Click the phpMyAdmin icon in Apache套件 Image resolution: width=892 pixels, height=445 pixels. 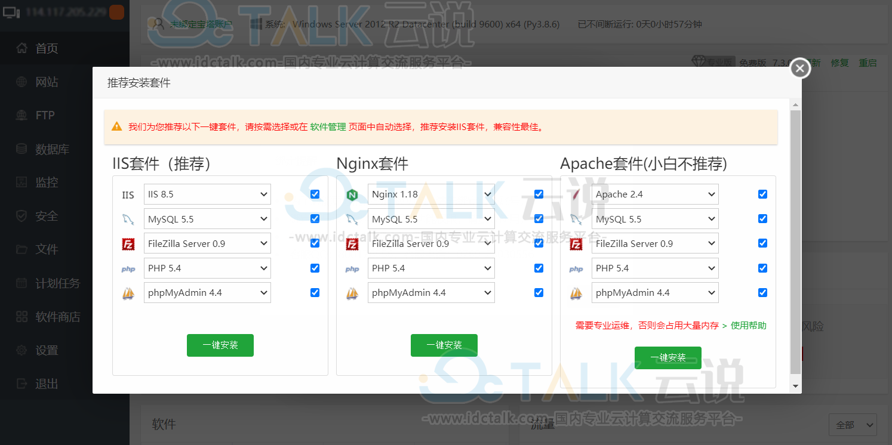[x=576, y=293]
